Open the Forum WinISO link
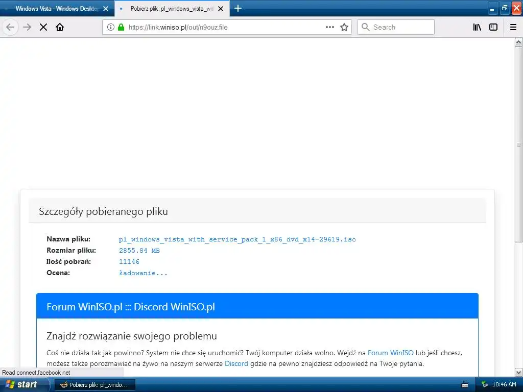This screenshot has height=392, width=523. click(x=390, y=353)
